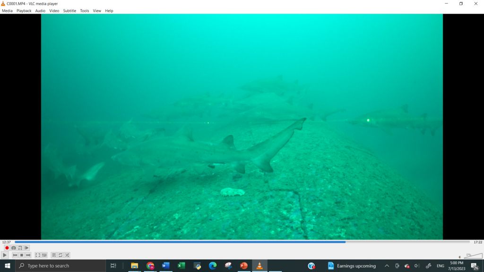Expand the Tools menu
Viewport: 484px width, 272px height.
tap(84, 11)
